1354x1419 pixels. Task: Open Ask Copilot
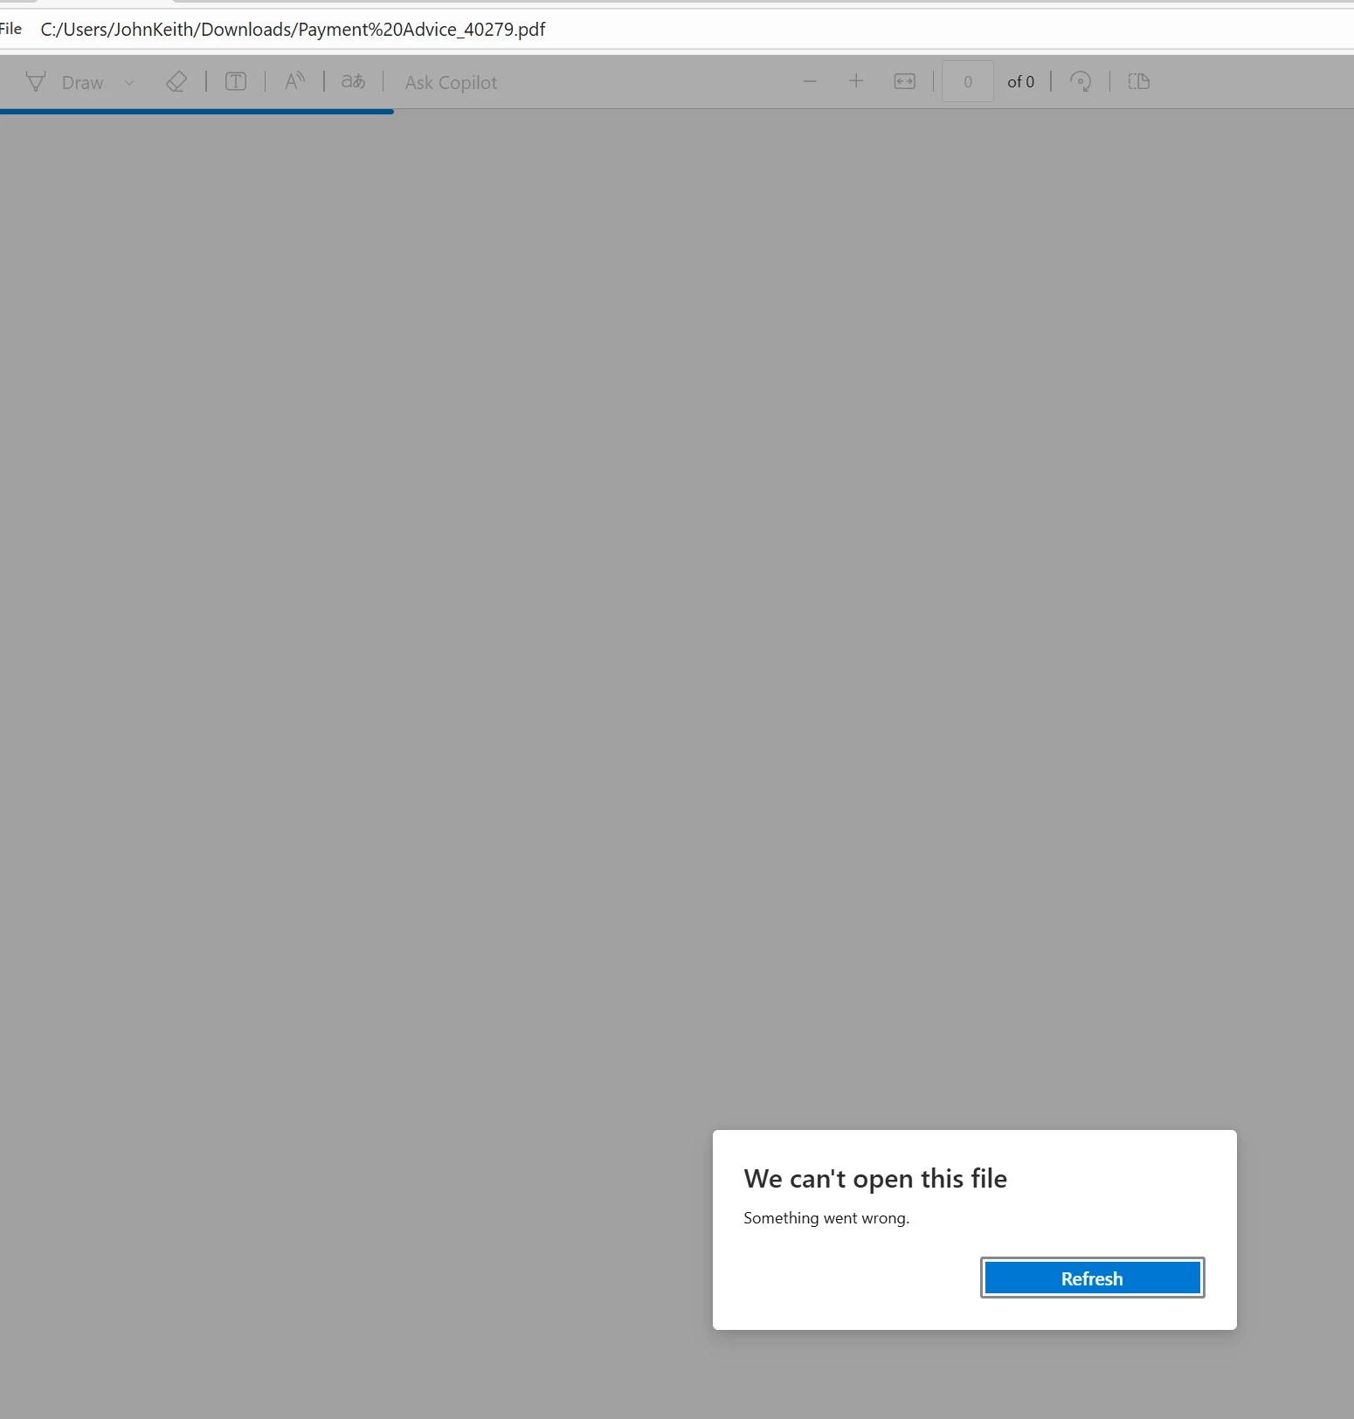[x=451, y=83]
